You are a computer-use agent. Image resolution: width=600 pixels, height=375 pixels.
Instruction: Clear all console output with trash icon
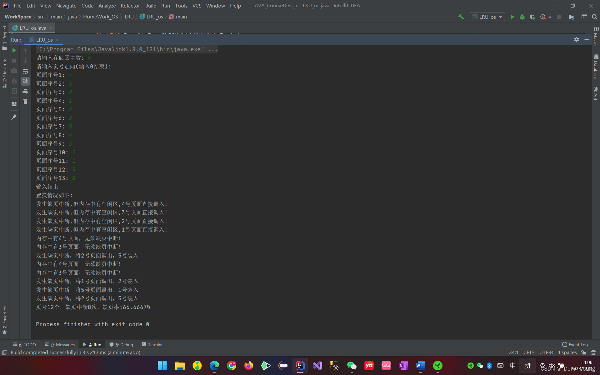tap(25, 102)
